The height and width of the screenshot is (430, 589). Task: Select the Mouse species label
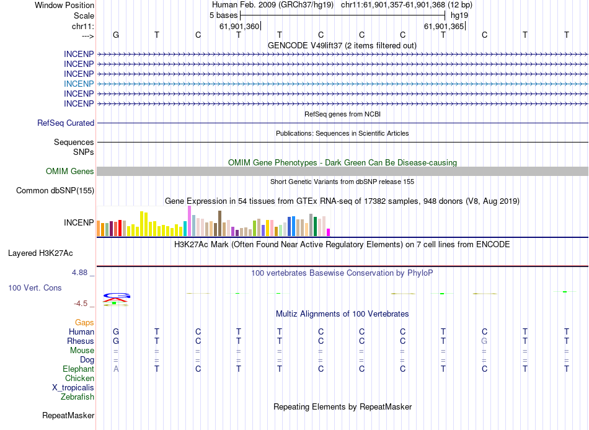[82, 351]
